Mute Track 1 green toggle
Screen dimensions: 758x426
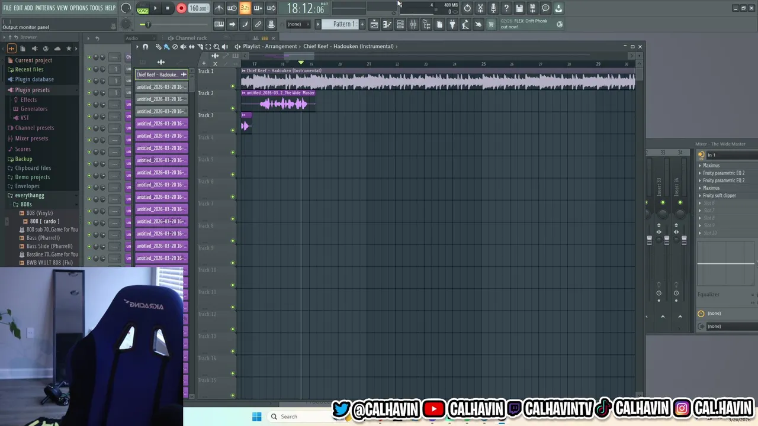point(233,86)
